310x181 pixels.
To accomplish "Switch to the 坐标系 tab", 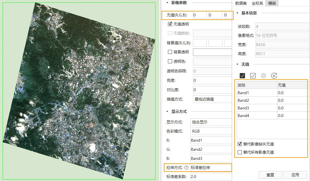I will pyautogui.click(x=257, y=3).
